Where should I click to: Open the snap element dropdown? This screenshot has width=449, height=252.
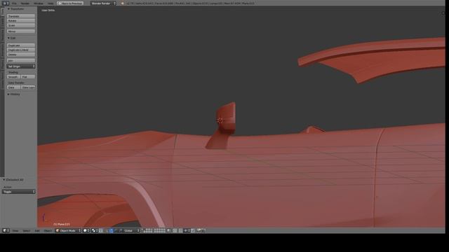tap(187, 230)
